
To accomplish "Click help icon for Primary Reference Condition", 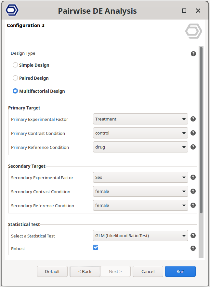I will [x=193, y=147].
